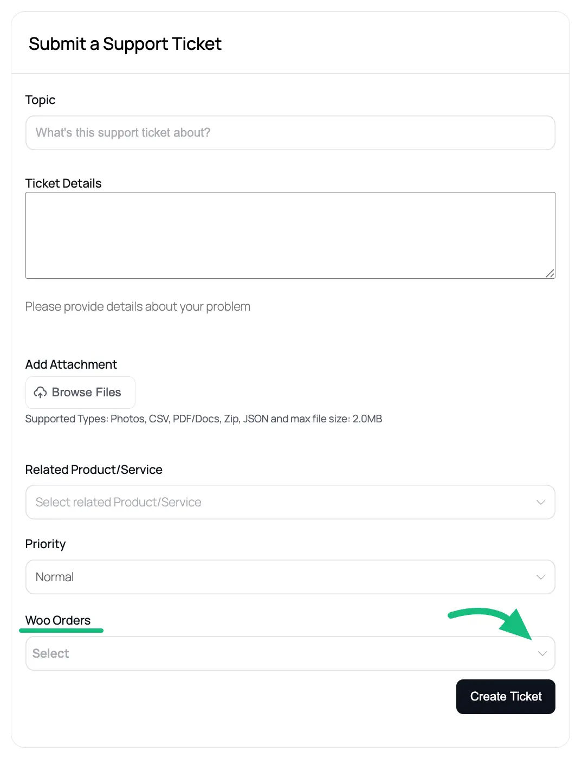Click the Browse Files button
Screen dimensions: 582x758
pos(80,392)
